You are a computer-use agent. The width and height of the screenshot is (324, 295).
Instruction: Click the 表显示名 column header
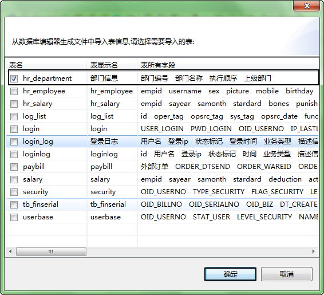click(x=112, y=65)
